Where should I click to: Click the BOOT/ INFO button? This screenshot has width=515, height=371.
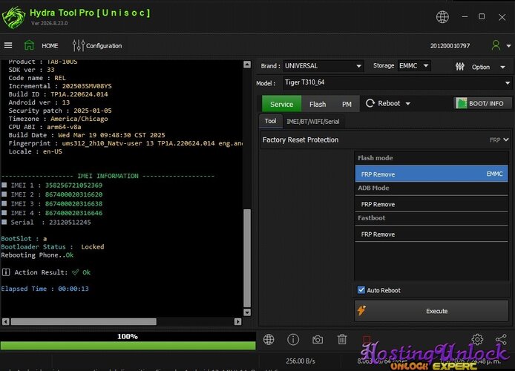pyautogui.click(x=482, y=103)
